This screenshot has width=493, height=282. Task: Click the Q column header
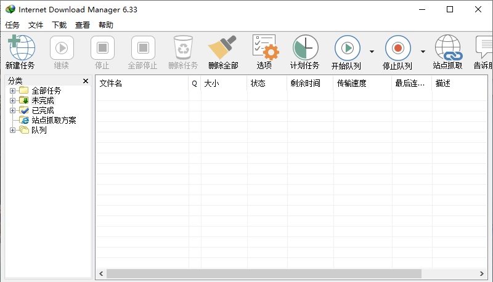195,83
